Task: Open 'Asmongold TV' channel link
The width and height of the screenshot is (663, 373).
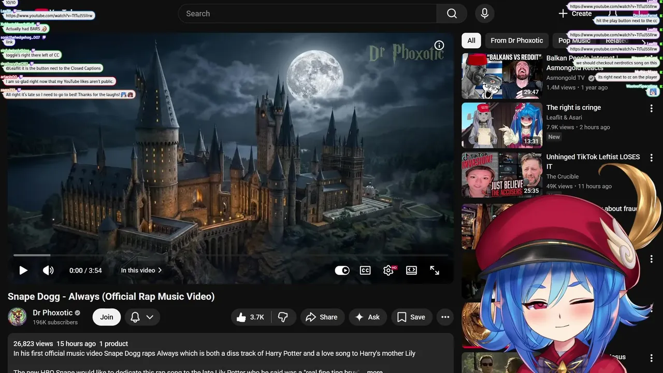Action: click(565, 78)
